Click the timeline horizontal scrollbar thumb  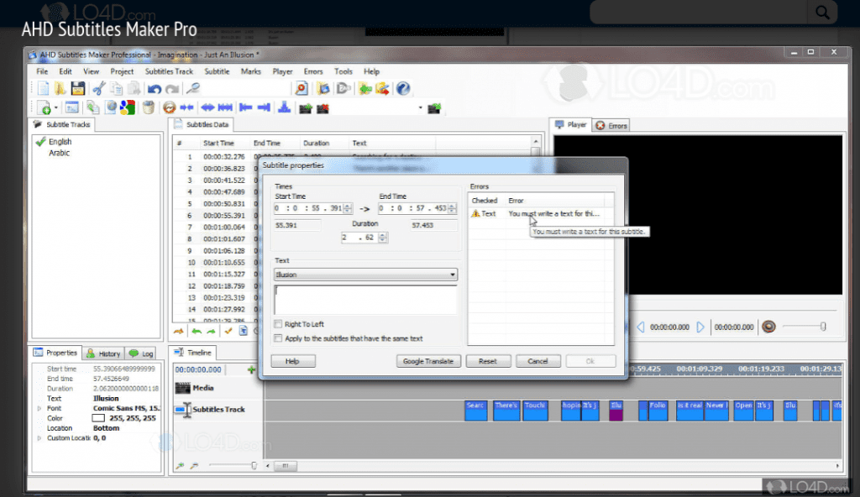point(286,466)
